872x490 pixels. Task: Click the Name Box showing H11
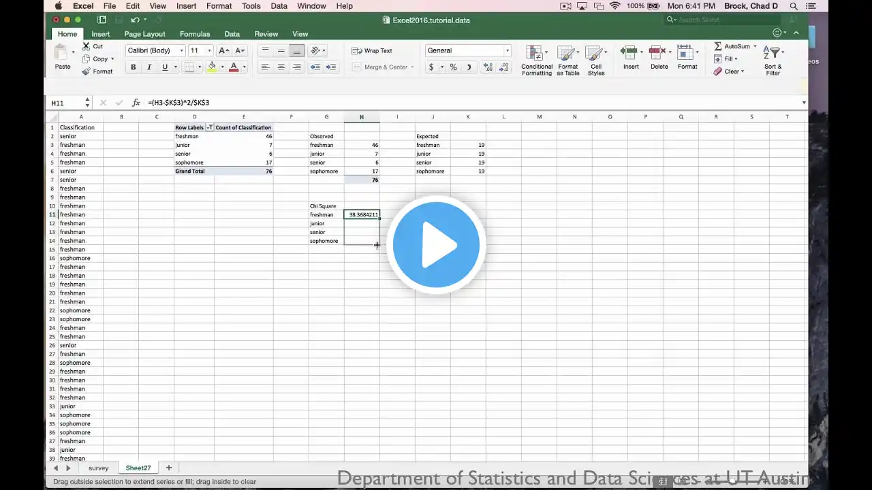[65, 103]
